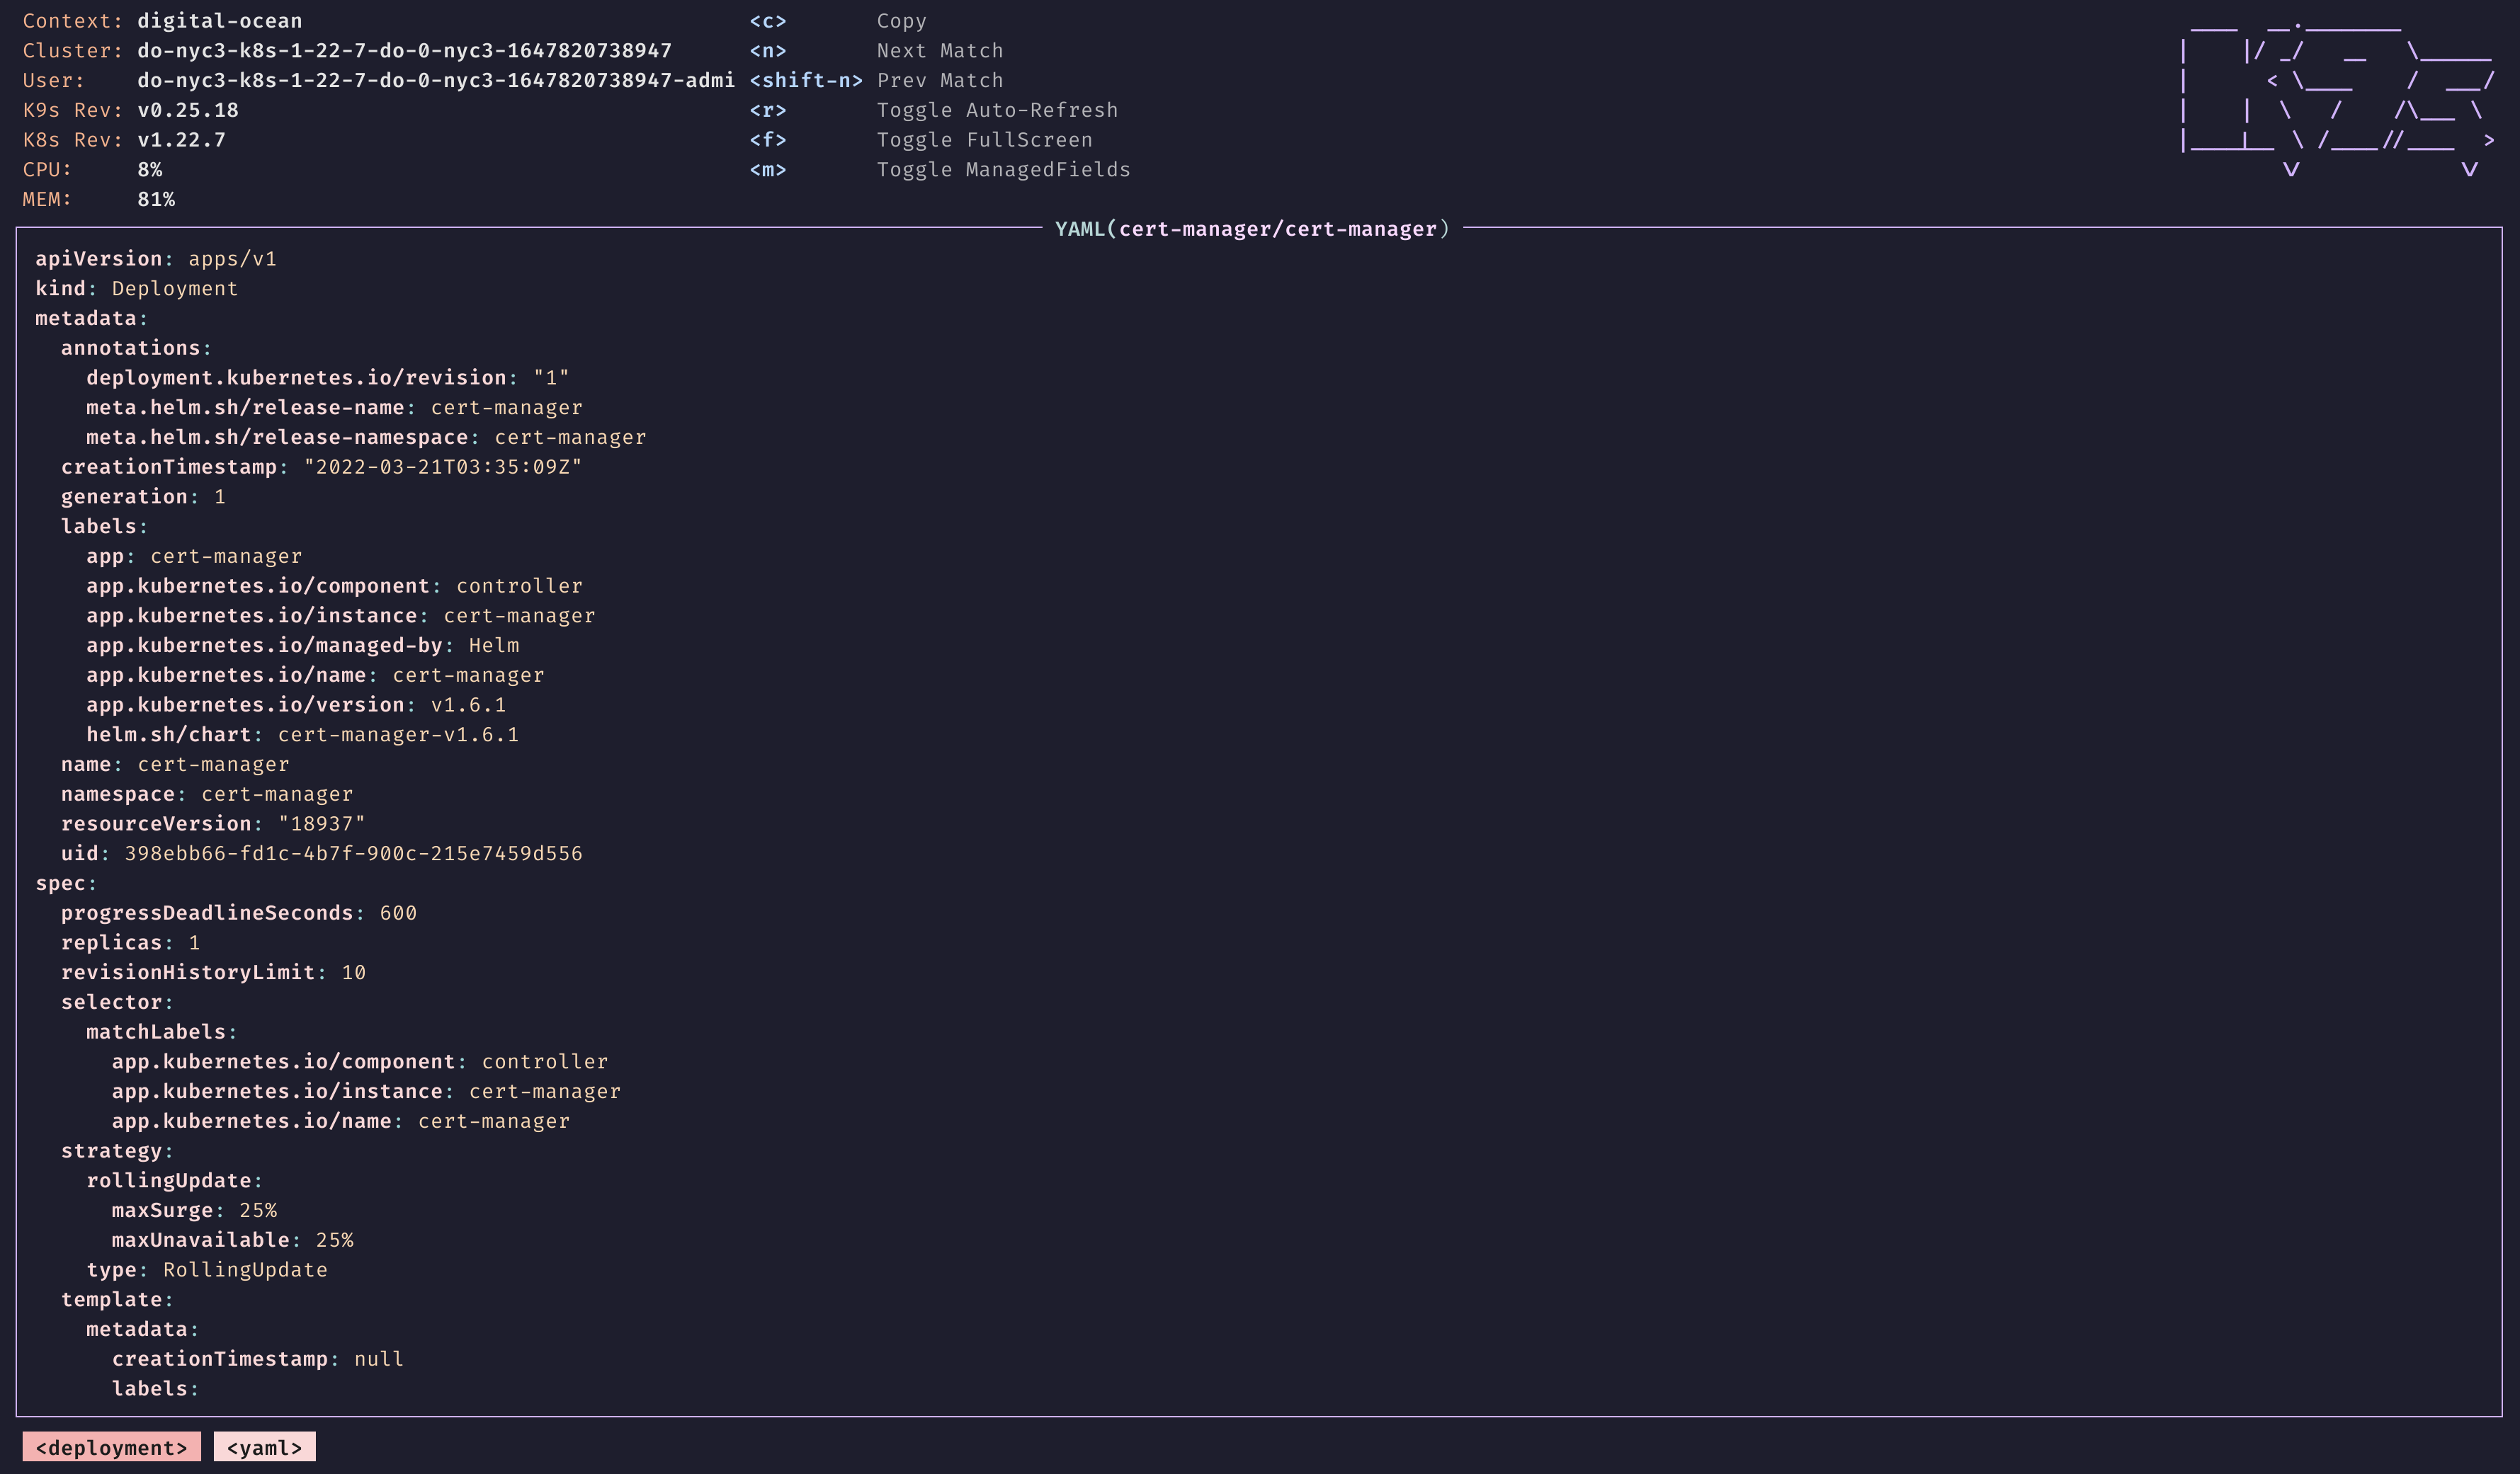The width and height of the screenshot is (2520, 1474).
Task: Click progressDeadlineSeconds: 600 line
Action: point(239,913)
